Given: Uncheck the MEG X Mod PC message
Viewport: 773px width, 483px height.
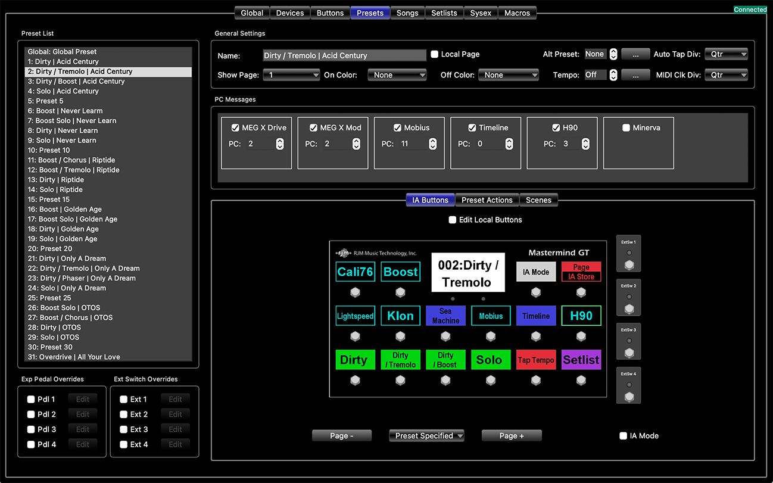Looking at the screenshot, I should 313,127.
